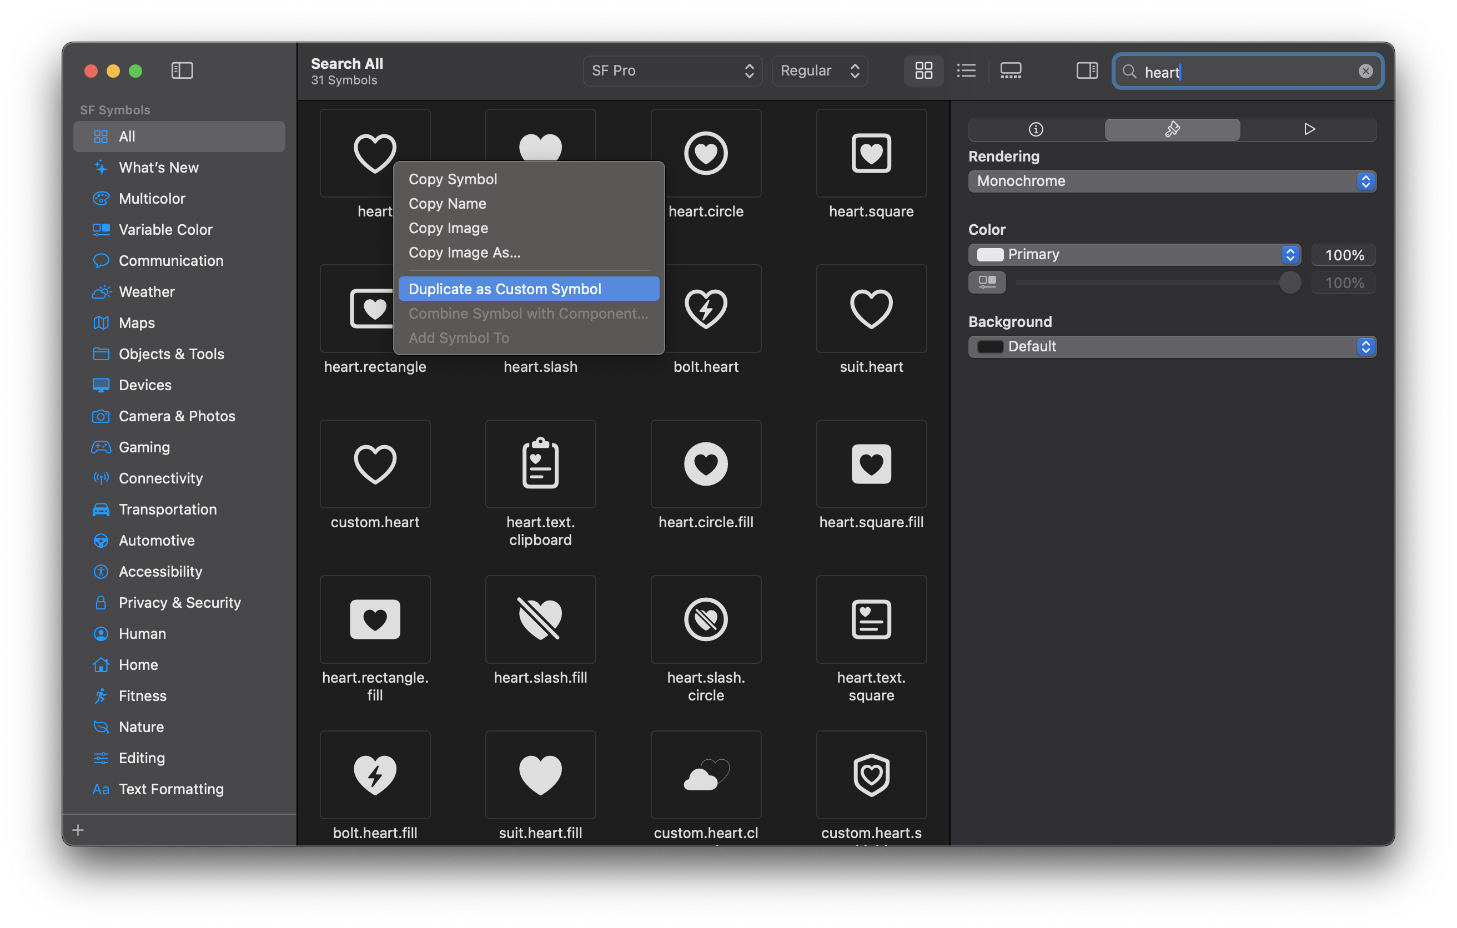Toggle the right inspector sidebar
Viewport: 1457px width, 928px height.
[1086, 71]
